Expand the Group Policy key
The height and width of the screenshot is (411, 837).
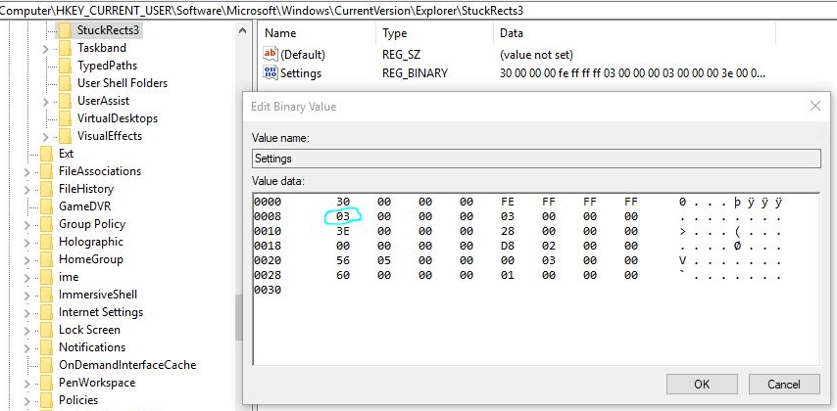(x=26, y=224)
